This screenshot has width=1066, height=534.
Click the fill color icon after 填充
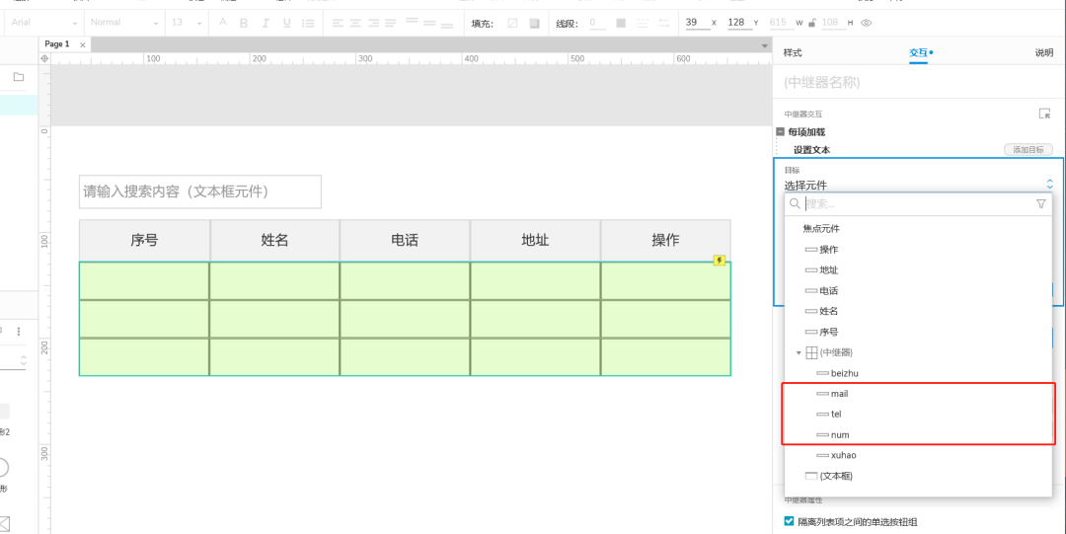coord(512,23)
